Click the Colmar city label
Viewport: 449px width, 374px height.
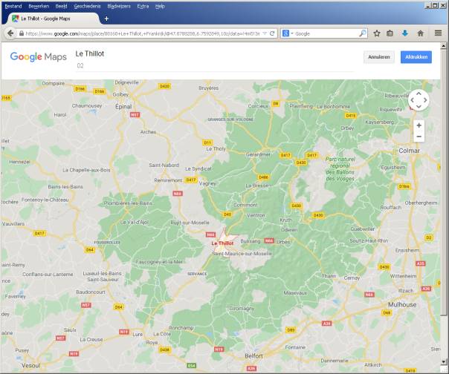[x=409, y=151]
